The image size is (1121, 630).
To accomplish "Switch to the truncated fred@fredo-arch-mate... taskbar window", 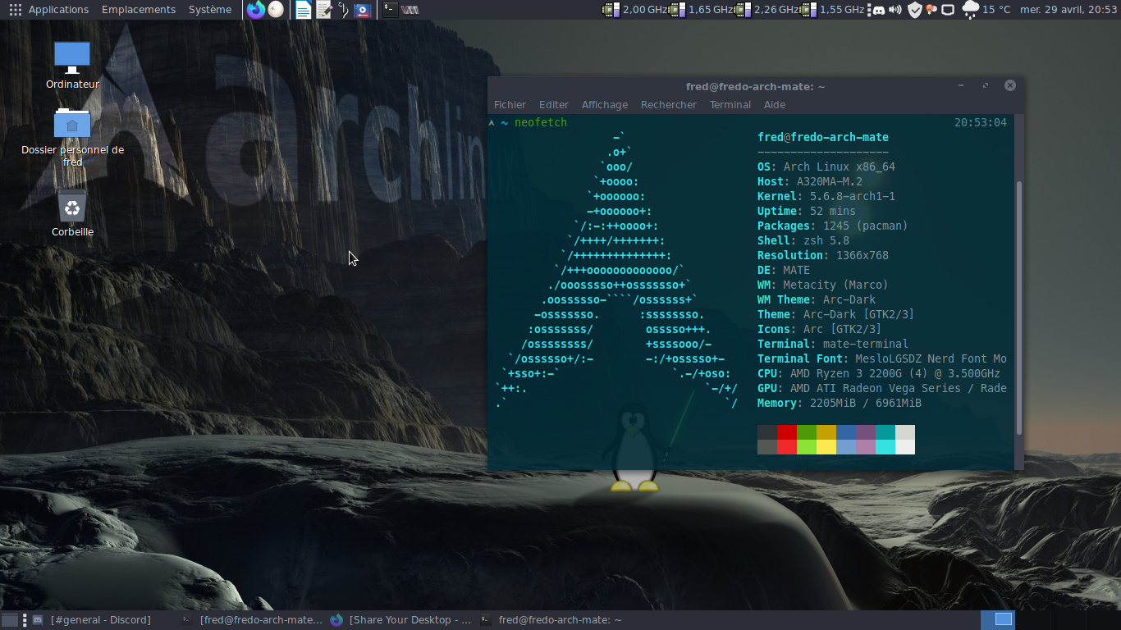I will coord(252,620).
